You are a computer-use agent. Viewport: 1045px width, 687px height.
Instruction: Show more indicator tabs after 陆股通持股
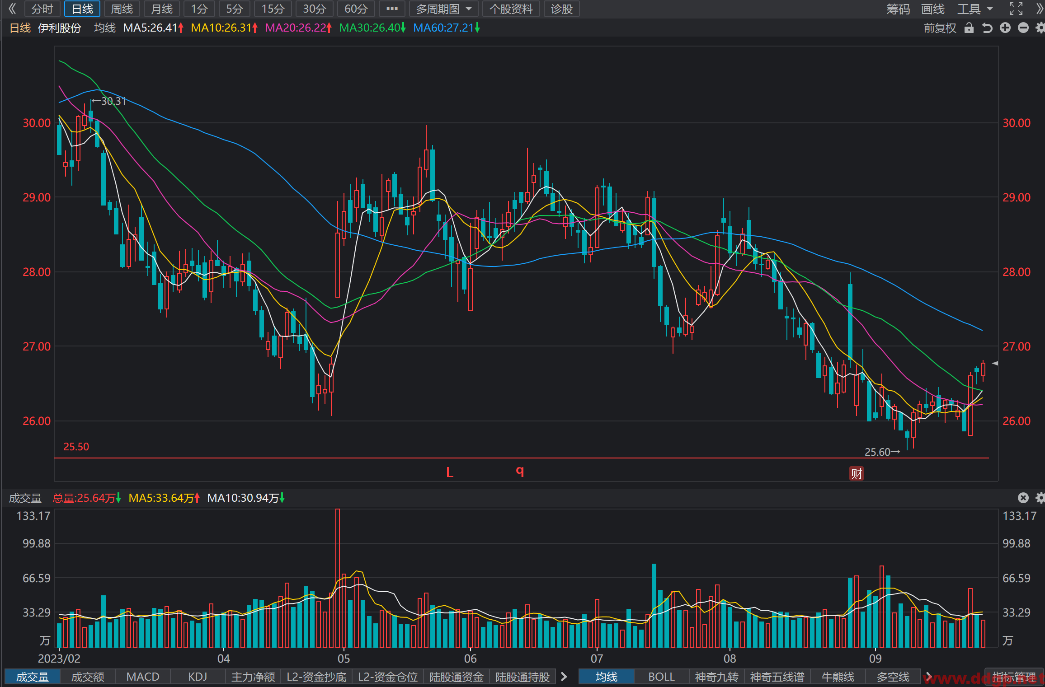click(564, 677)
